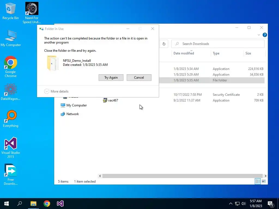279x209 pixels.
Task: Open taskbar search magnifier
Action: click(20, 204)
